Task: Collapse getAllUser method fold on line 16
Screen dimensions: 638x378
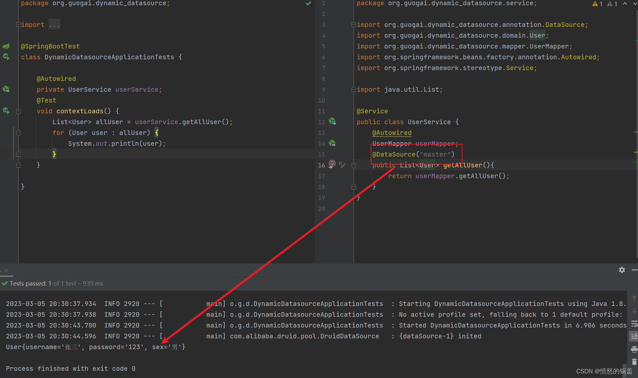Action: pos(354,165)
